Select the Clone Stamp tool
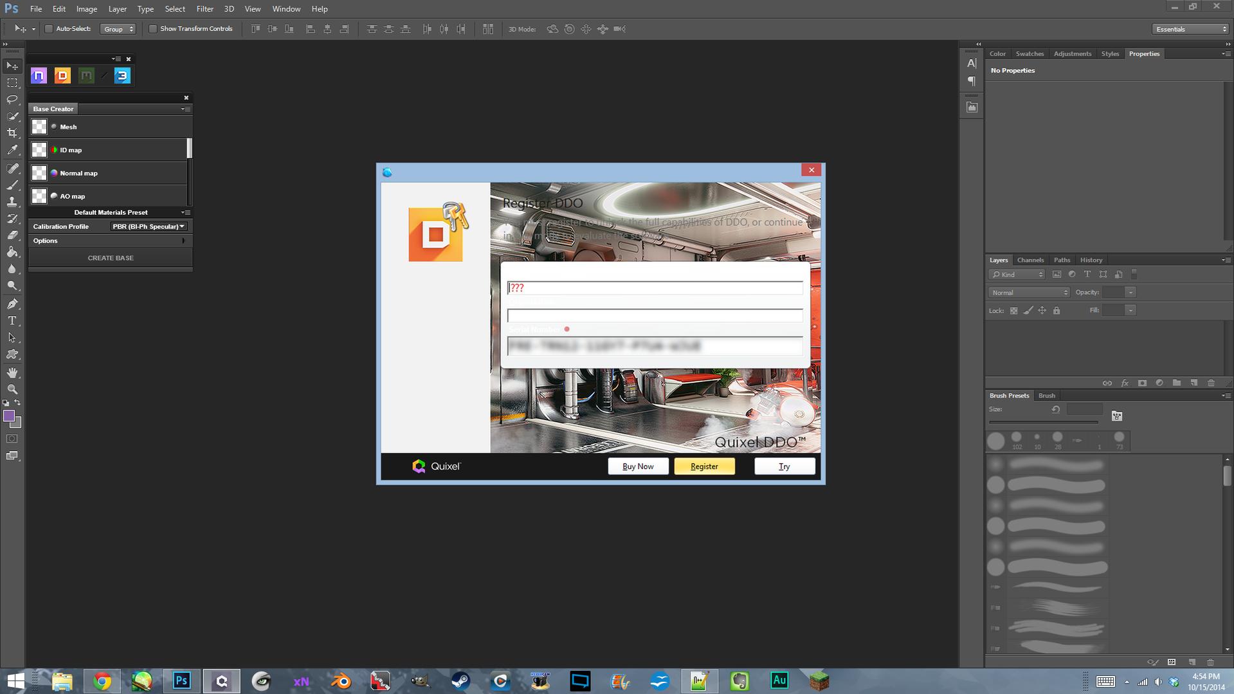This screenshot has height=694, width=1234. [12, 202]
